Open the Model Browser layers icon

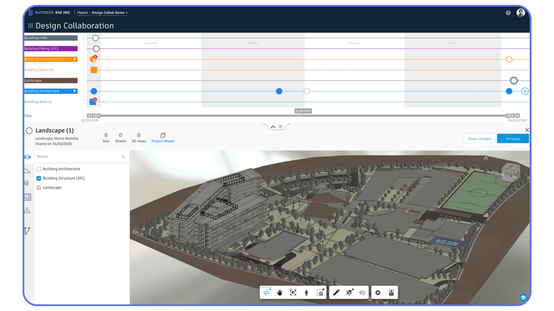[x=28, y=183]
